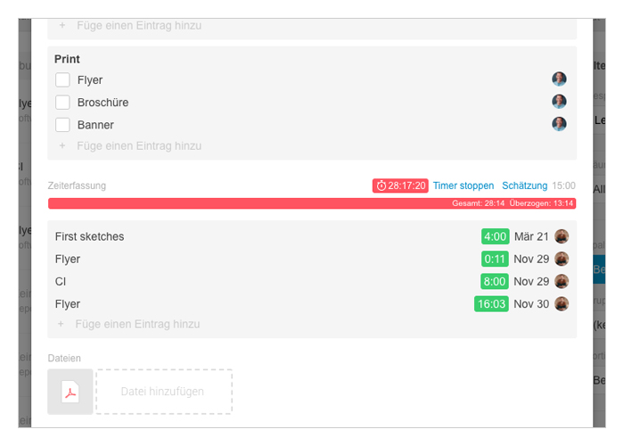Click the 16:03 duration badge on Flyer entry
Image resolution: width=624 pixels, height=446 pixels.
pos(491,304)
